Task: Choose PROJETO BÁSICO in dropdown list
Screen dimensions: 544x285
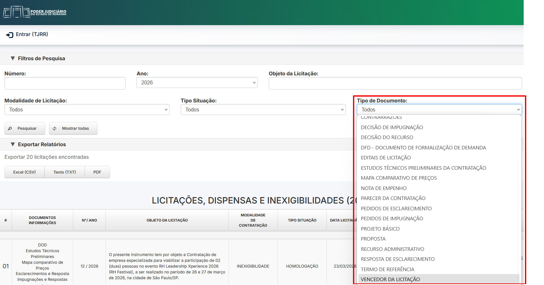Action: coord(380,229)
